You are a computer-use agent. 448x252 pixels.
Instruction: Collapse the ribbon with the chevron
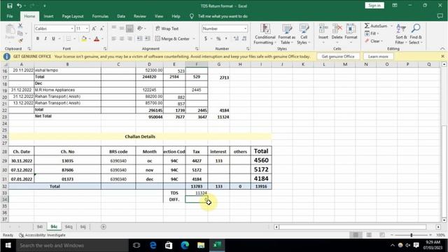click(442, 48)
